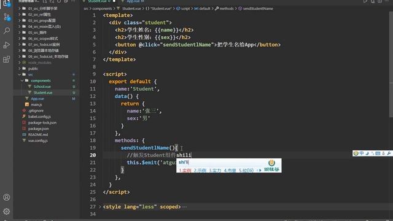Click the this.$emit call on line 21
Image resolution: width=393 pixels, height=221 pixels.
click(x=151, y=163)
